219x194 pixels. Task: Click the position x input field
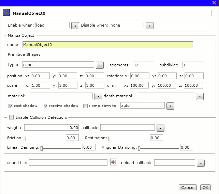pos(40,76)
